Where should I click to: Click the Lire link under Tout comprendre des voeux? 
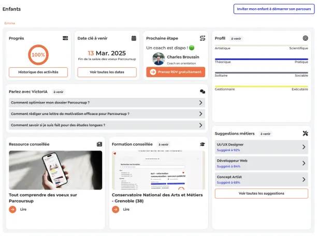click(x=23, y=209)
